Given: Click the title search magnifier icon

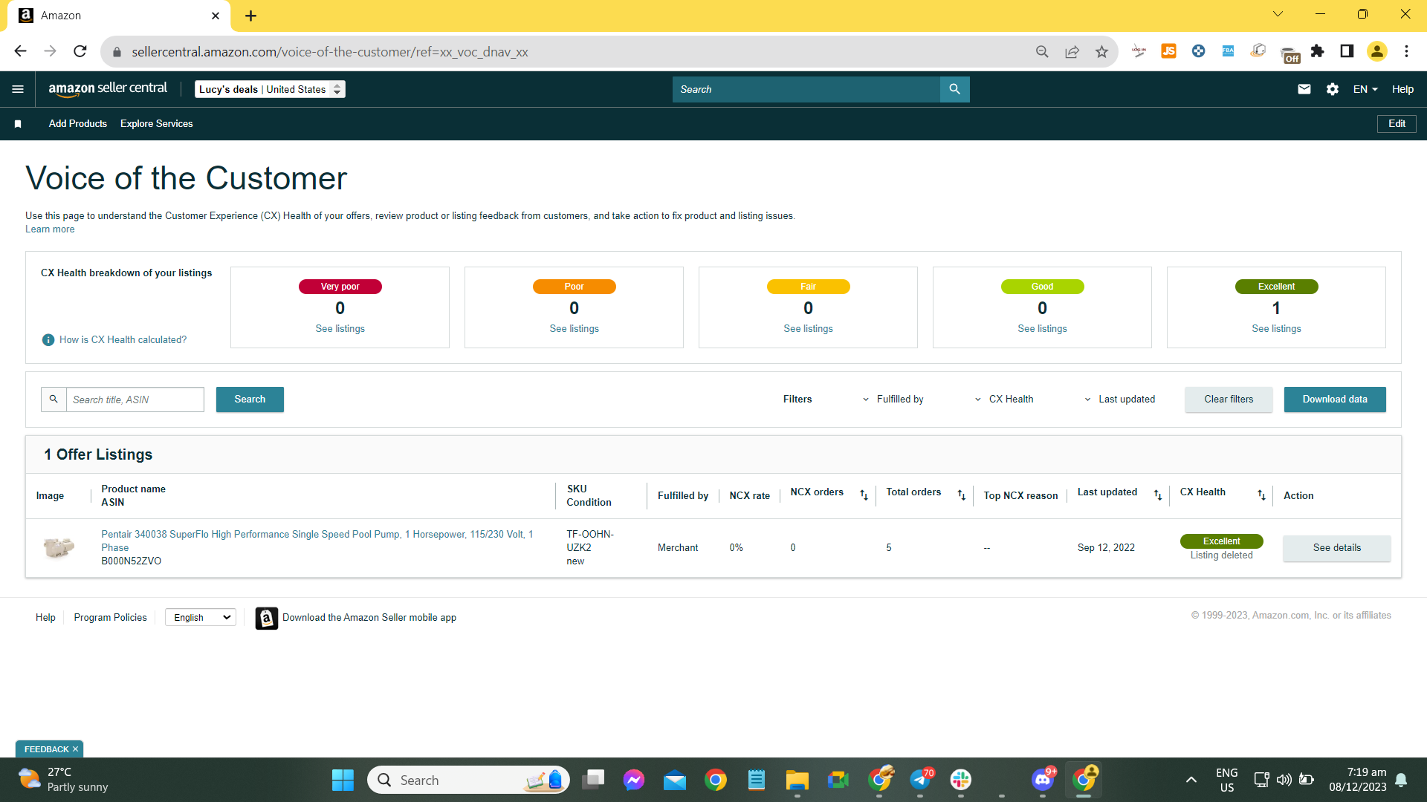Looking at the screenshot, I should tap(54, 400).
